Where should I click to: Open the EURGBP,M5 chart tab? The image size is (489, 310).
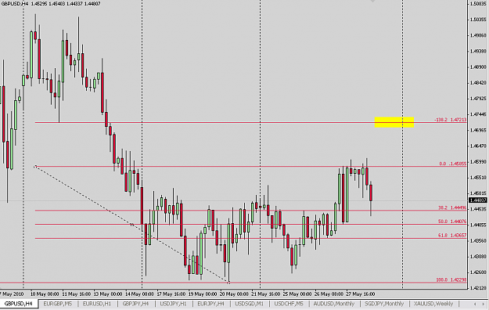pyautogui.click(x=58, y=304)
